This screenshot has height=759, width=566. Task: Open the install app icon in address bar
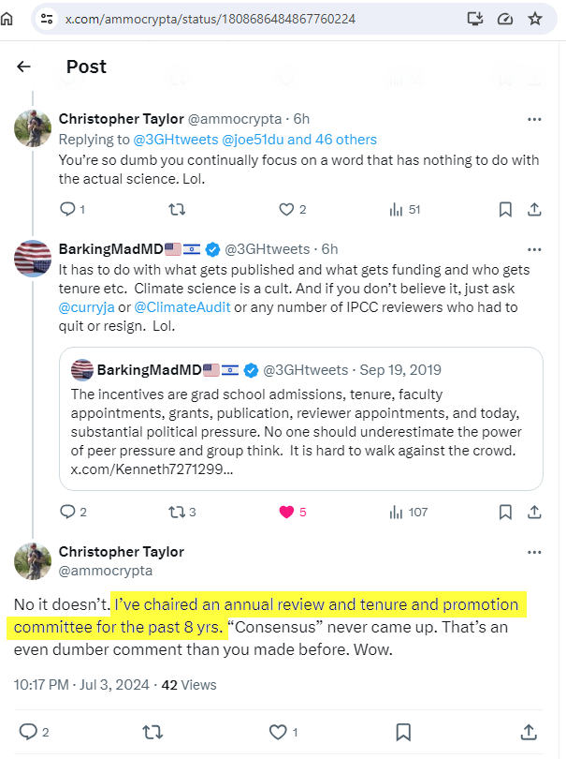click(474, 19)
